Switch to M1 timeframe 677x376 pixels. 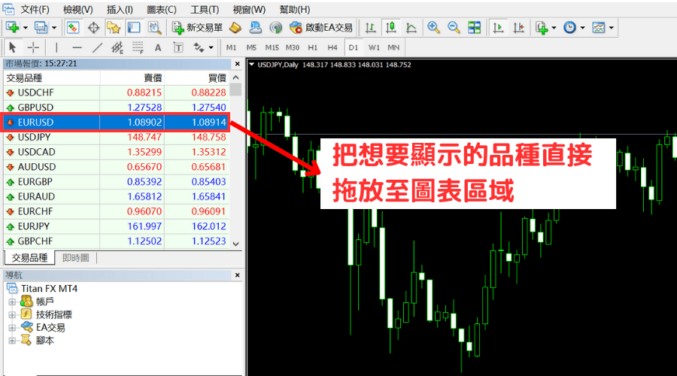(x=232, y=47)
